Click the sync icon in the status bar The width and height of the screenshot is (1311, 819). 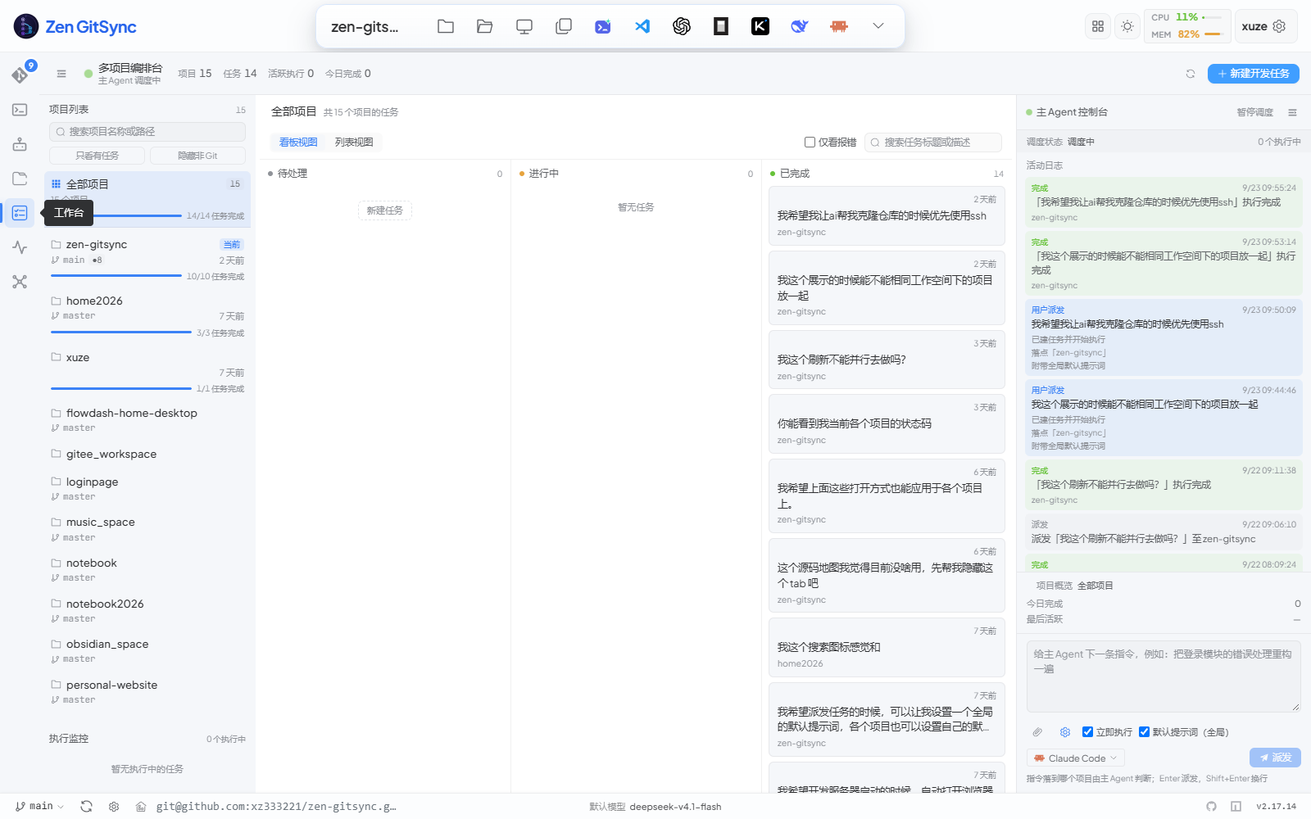86,807
